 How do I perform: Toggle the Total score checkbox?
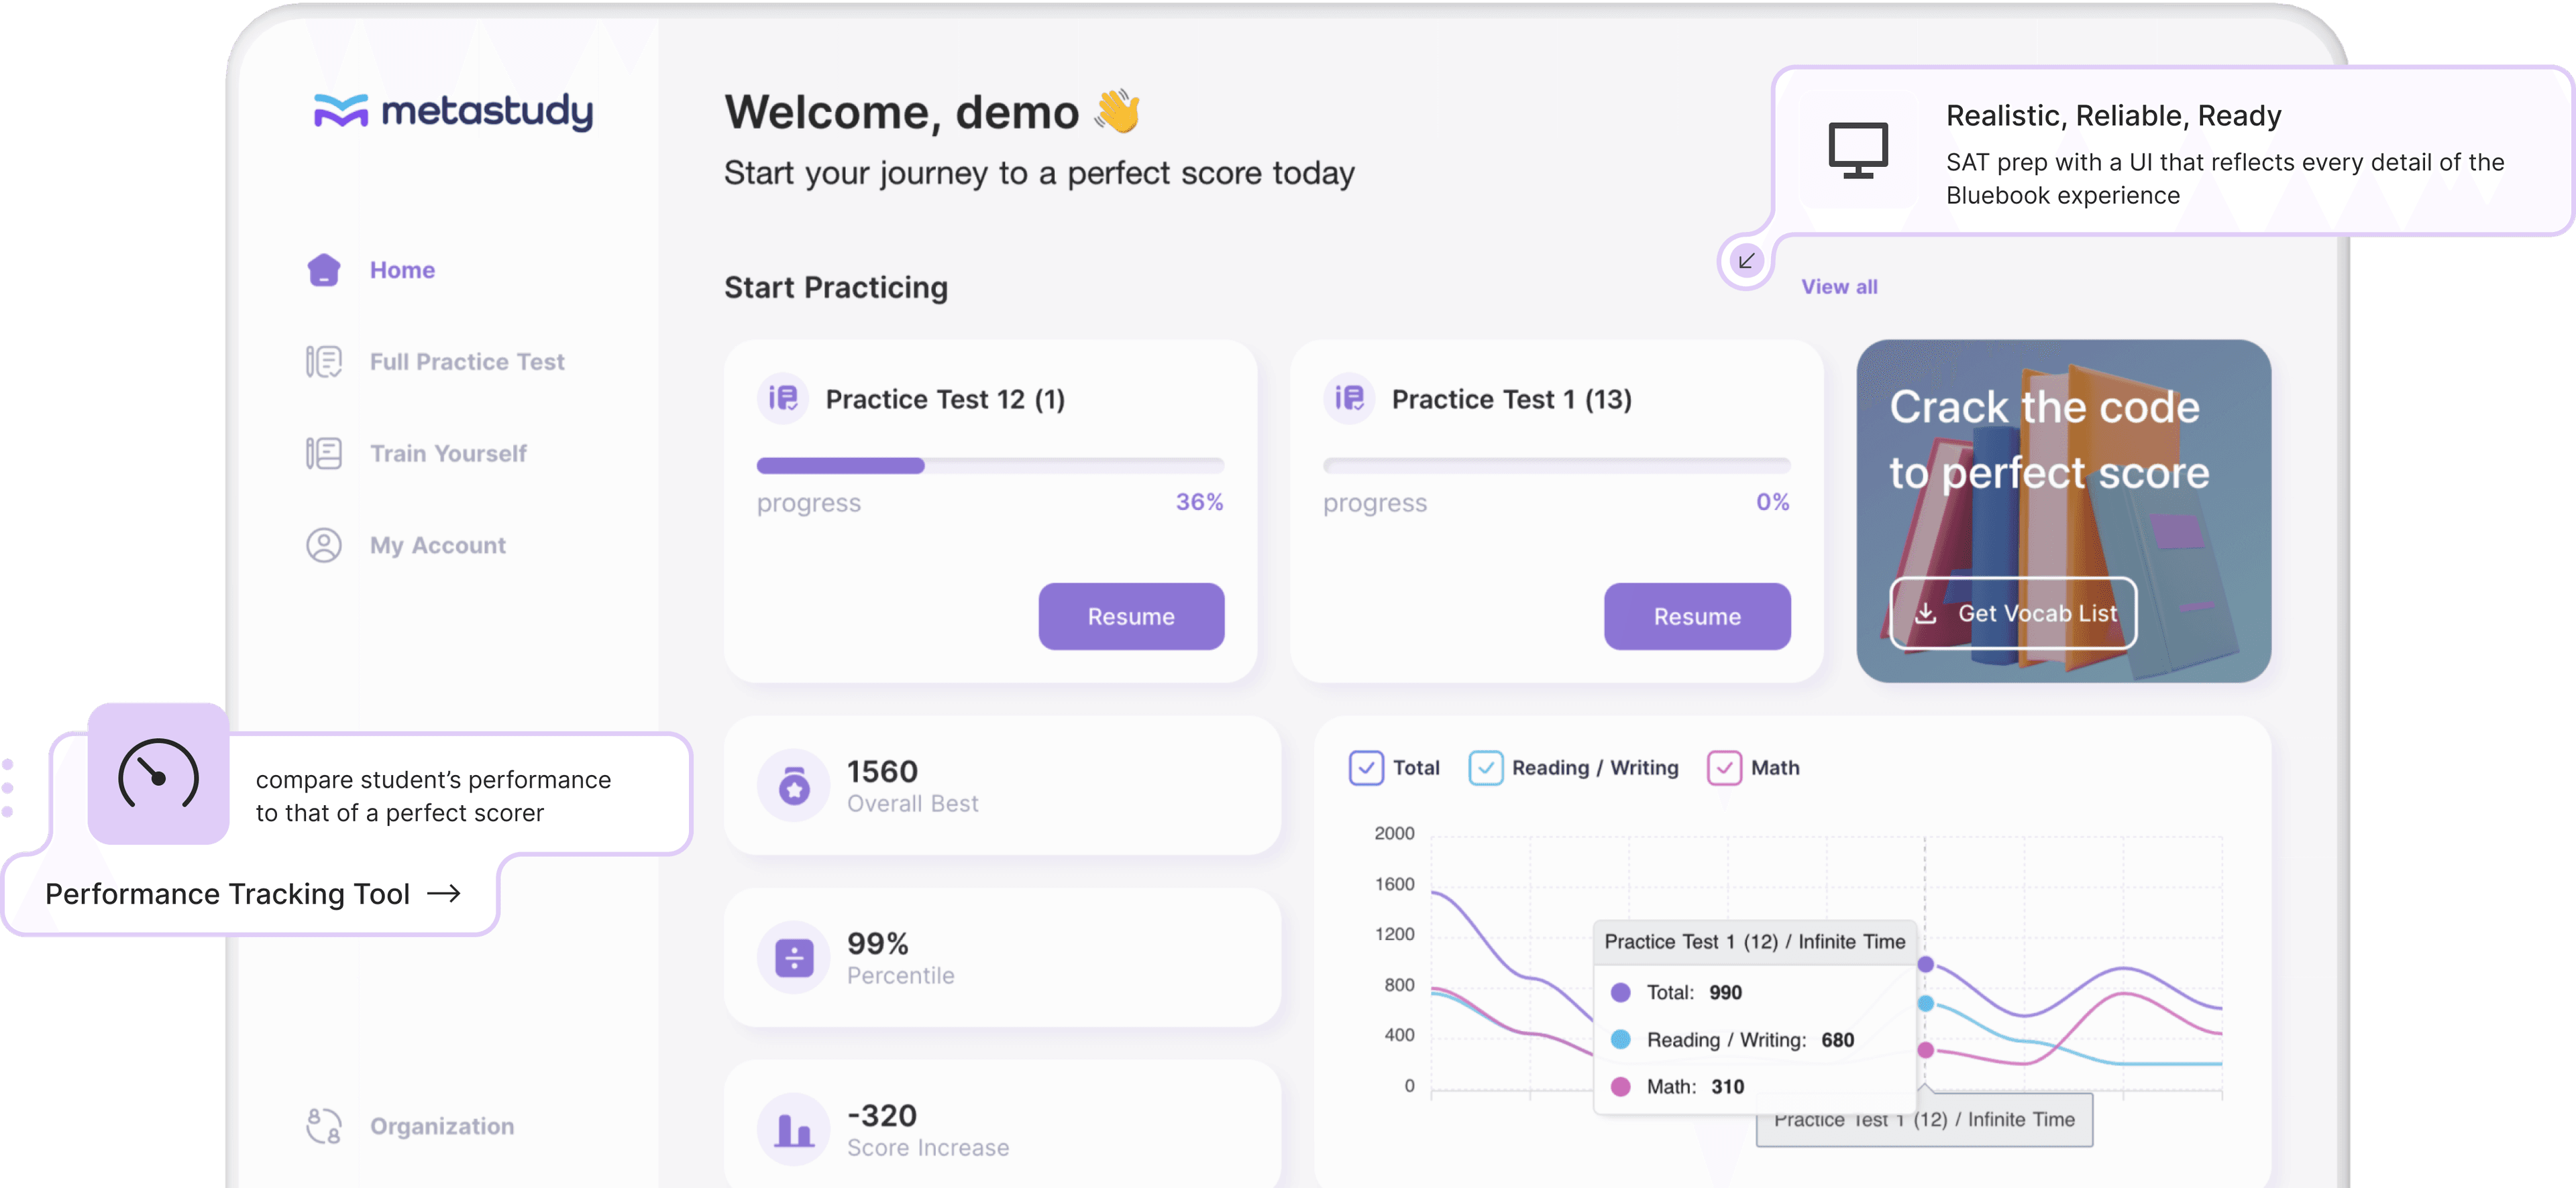point(1367,766)
